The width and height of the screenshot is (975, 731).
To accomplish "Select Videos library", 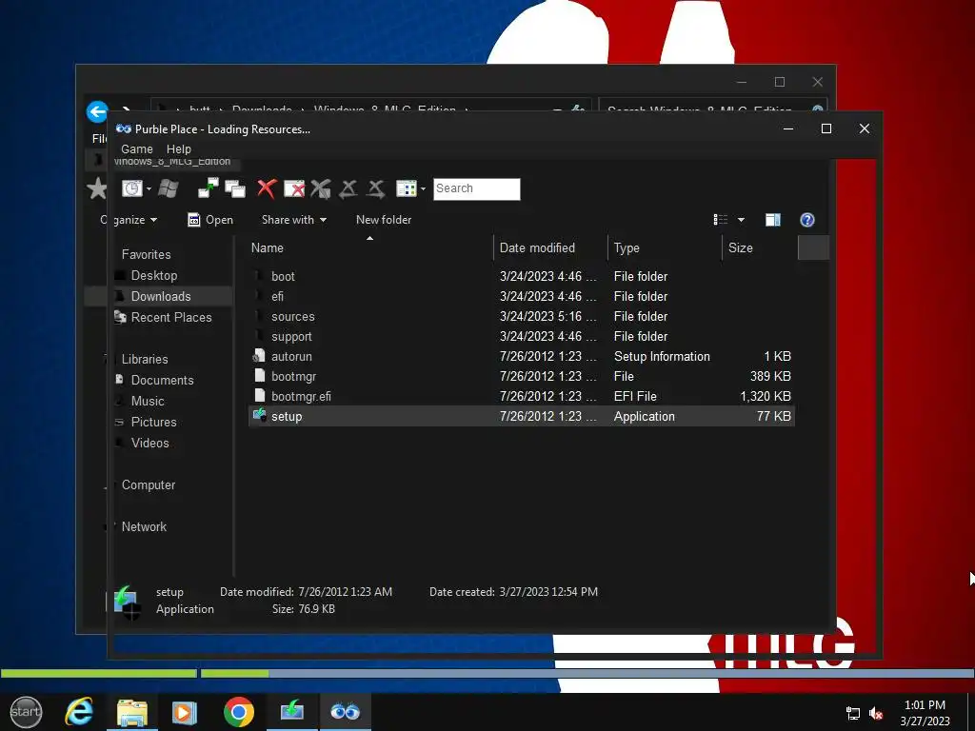I will point(150,444).
